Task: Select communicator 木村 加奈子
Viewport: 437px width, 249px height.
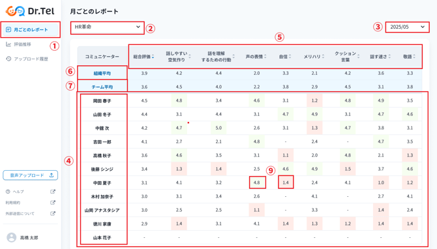Action: click(102, 197)
